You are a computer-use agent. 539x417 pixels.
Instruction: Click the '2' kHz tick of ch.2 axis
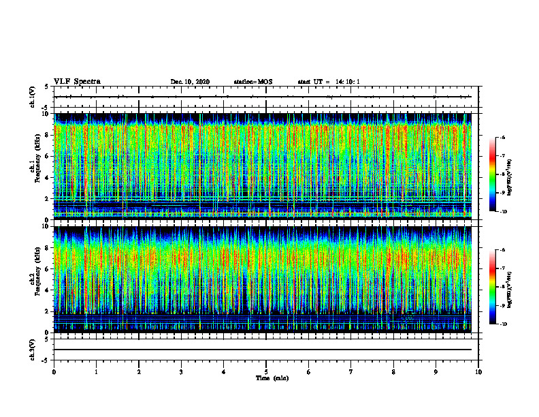[x=47, y=311]
